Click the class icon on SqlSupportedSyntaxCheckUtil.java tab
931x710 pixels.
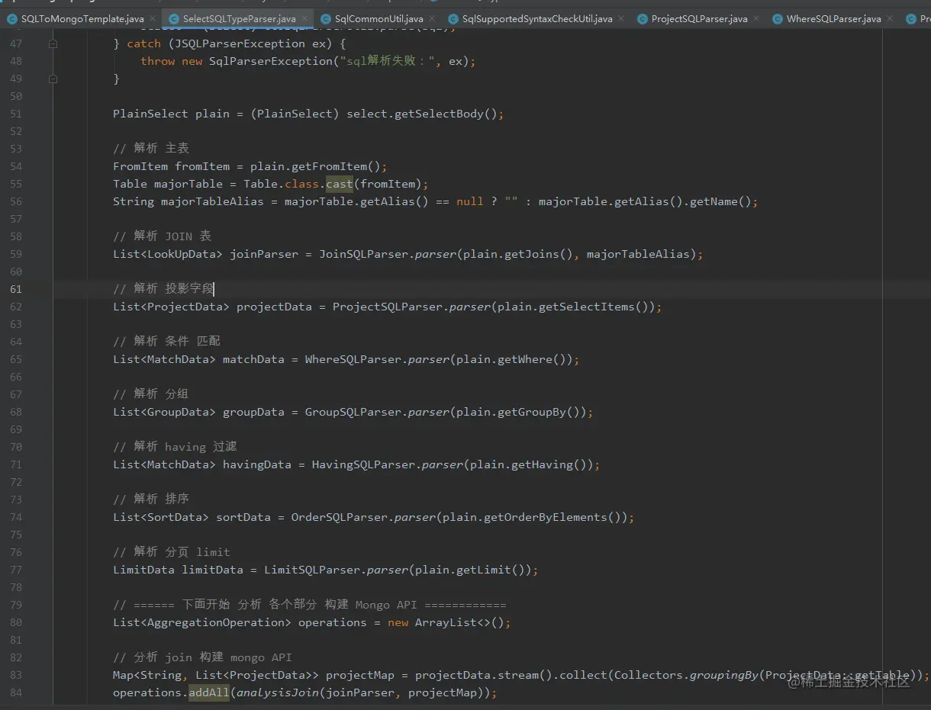coord(453,18)
